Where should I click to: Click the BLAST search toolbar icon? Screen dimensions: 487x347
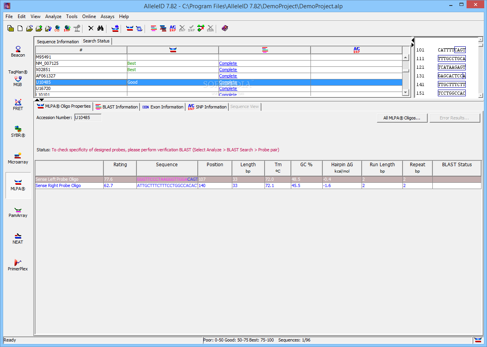(x=154, y=28)
